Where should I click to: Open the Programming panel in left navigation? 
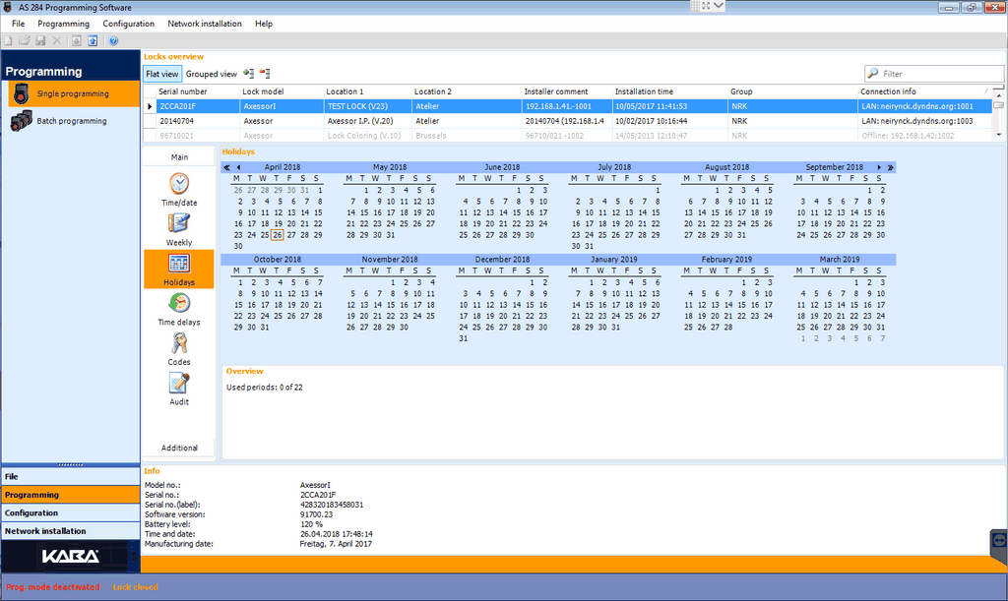coord(71,495)
